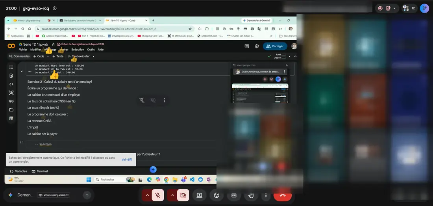Open the share screen presentation button
Viewport: 433px width, 206px height.
click(200, 195)
